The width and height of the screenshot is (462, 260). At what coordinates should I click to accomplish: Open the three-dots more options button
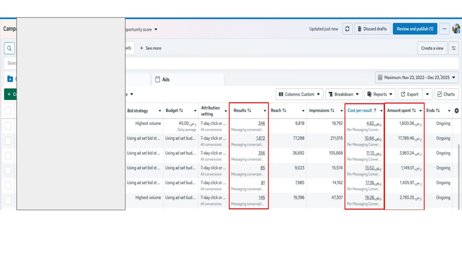pos(444,29)
